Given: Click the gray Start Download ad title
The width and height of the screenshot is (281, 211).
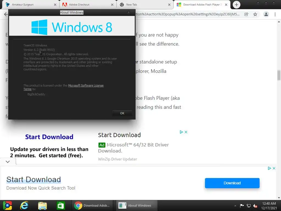Looking at the screenshot, I should click(x=119, y=135).
